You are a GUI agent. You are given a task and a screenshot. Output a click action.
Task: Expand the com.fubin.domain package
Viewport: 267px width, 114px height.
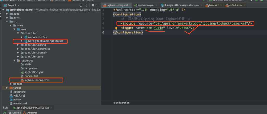point(18,53)
